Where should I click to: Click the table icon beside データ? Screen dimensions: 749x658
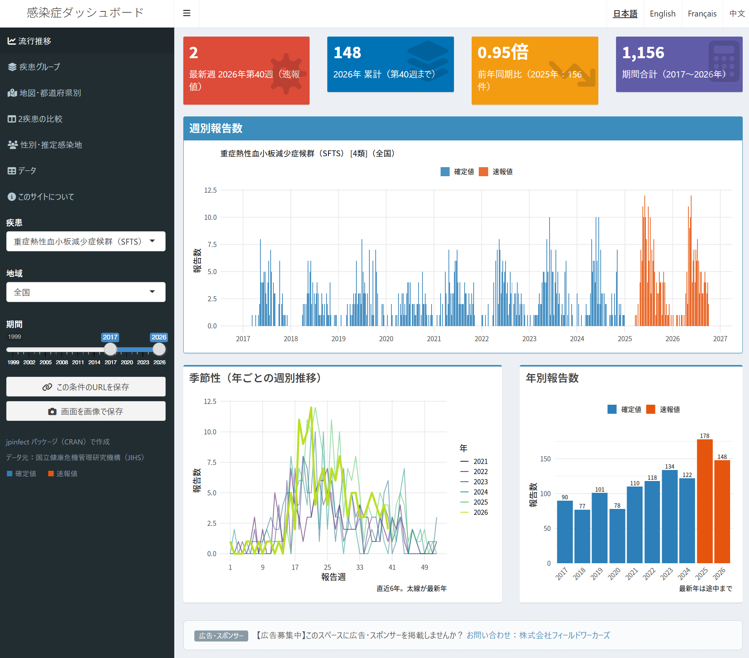(x=12, y=171)
